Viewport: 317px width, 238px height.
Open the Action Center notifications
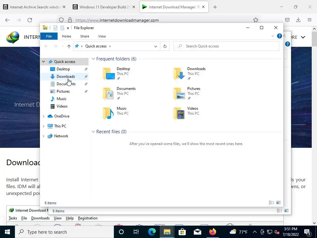[307, 232]
